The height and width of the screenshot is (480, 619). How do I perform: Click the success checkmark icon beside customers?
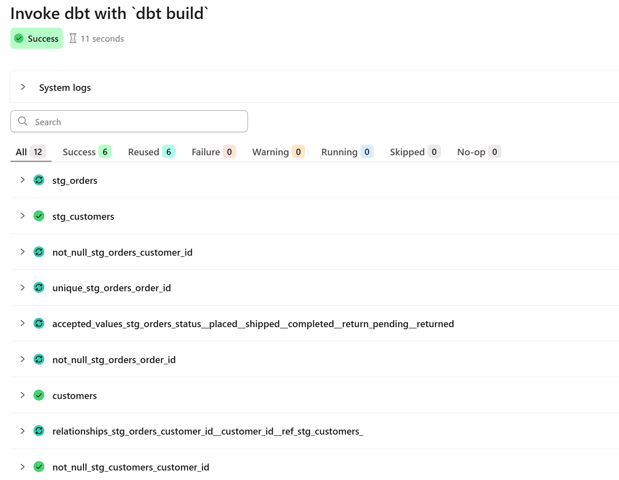tap(39, 395)
